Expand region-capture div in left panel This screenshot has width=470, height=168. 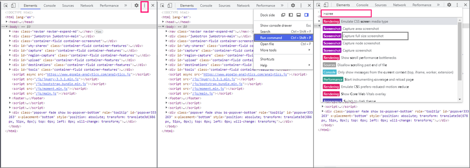coord(10,55)
